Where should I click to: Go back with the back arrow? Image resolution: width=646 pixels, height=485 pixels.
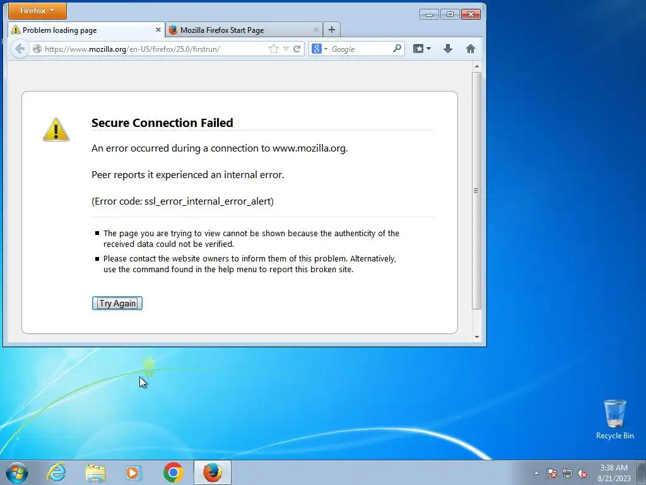tap(20, 49)
